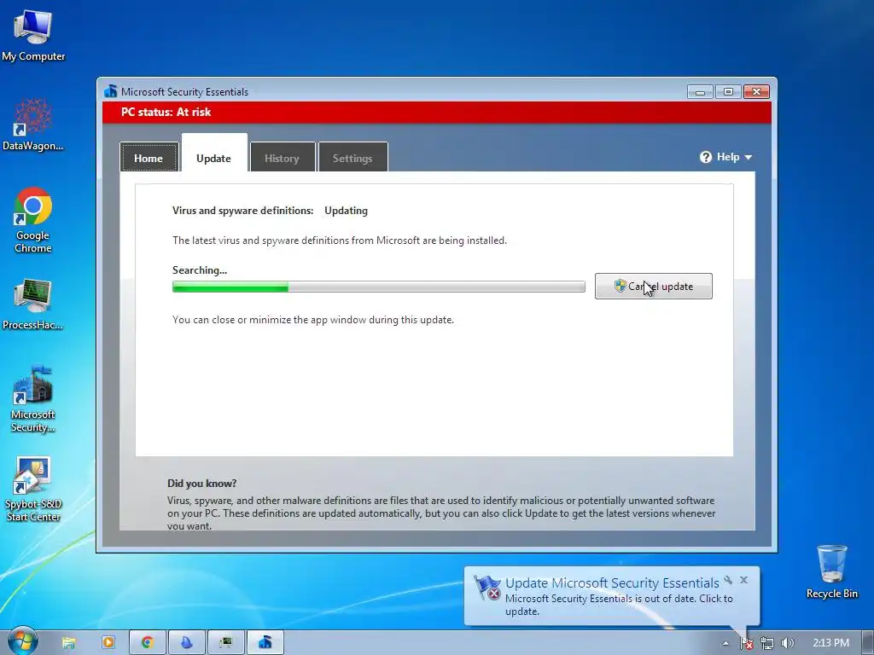Image resolution: width=874 pixels, height=655 pixels.
Task: Maximize the Security Essentials window
Action: [728, 91]
